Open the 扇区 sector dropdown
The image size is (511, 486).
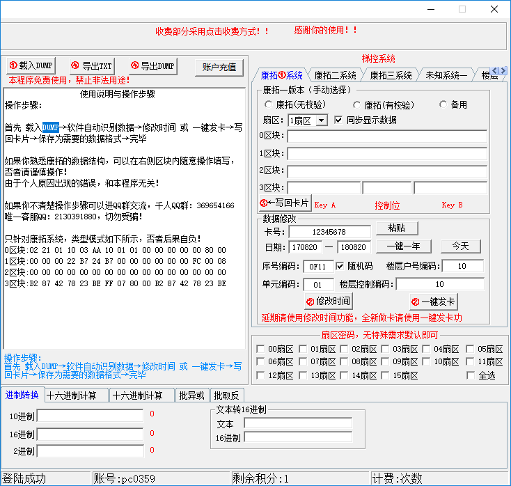pos(322,120)
